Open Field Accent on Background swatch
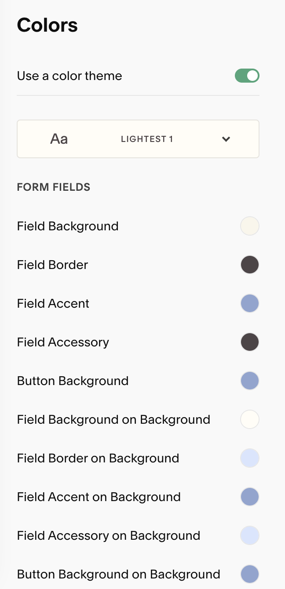This screenshot has width=285, height=589. click(250, 497)
